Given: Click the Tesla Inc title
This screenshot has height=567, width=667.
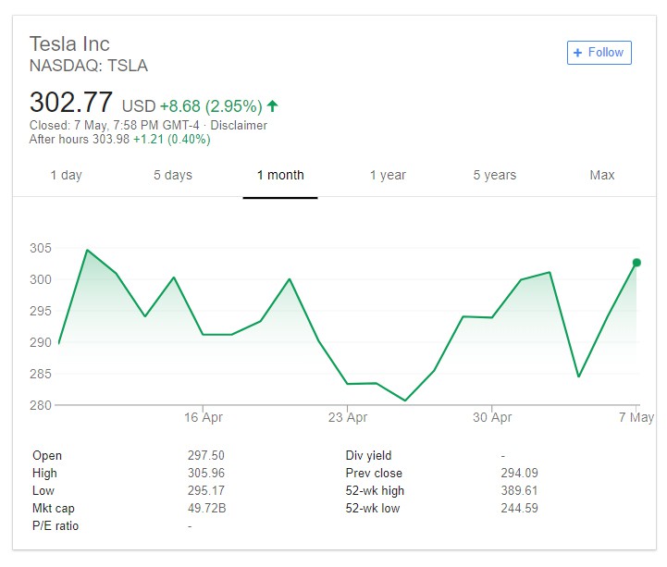Looking at the screenshot, I should coord(69,43).
